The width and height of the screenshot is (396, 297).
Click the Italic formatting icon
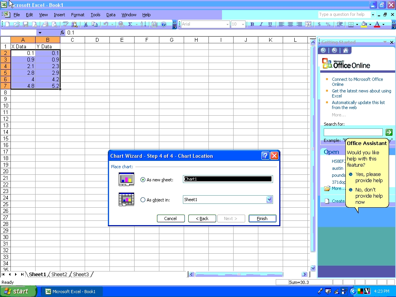pyautogui.click(x=261, y=24)
